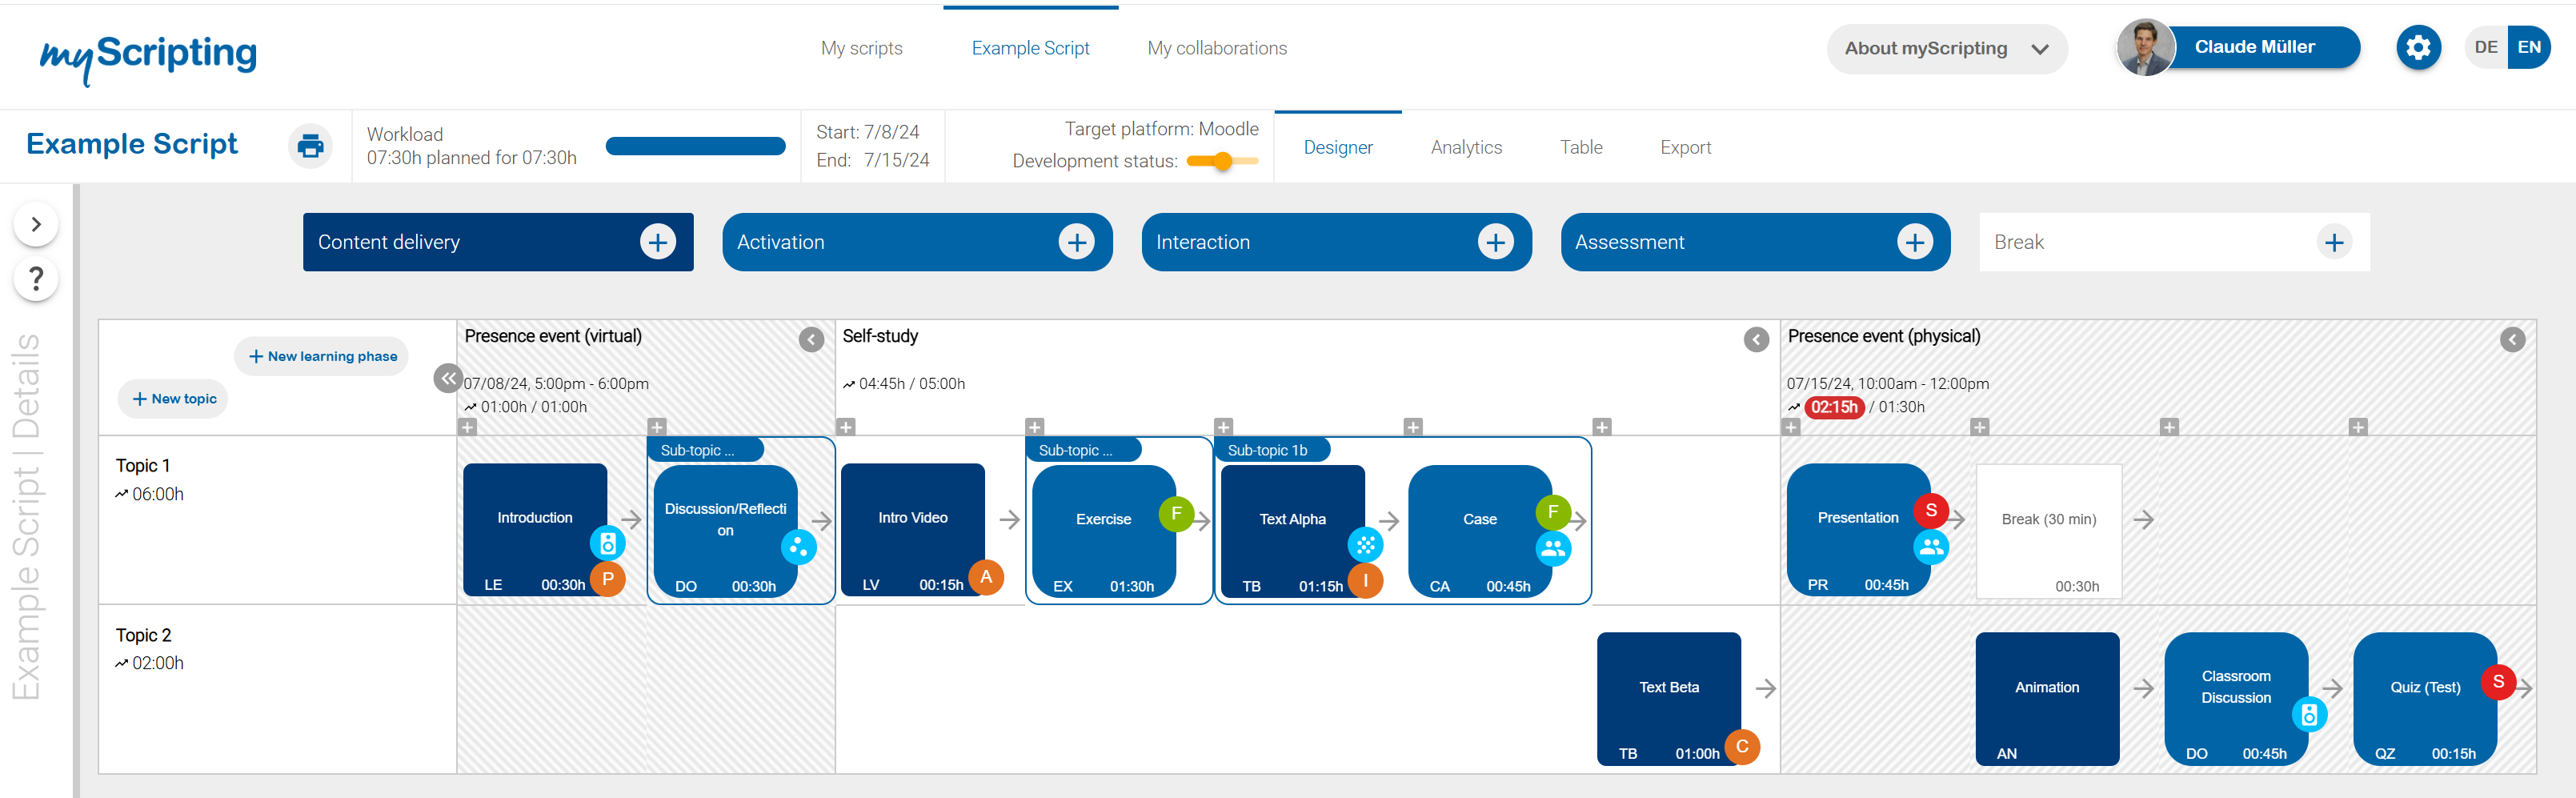The height and width of the screenshot is (798, 2576).
Task: Click the New topic button
Action: [x=174, y=398]
